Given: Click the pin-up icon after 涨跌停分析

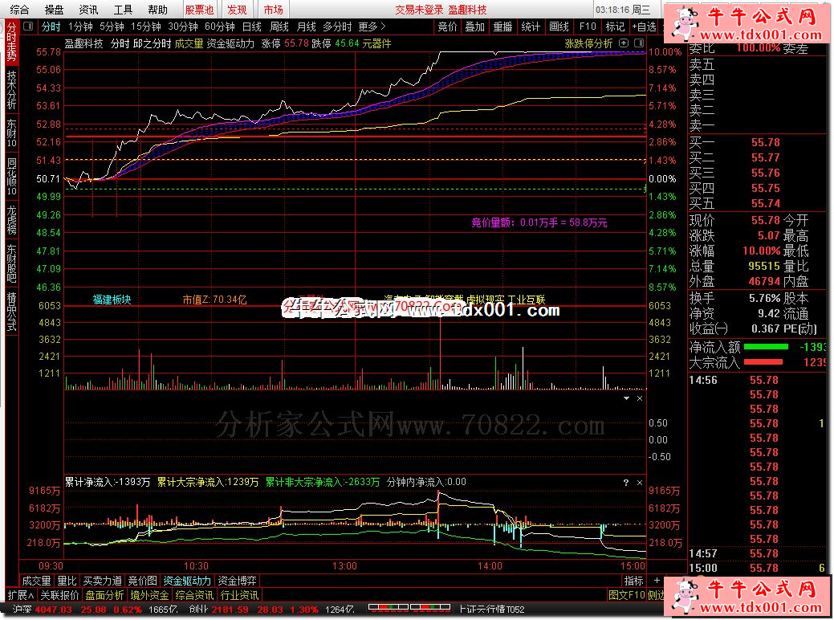Looking at the screenshot, I should pos(624,43).
